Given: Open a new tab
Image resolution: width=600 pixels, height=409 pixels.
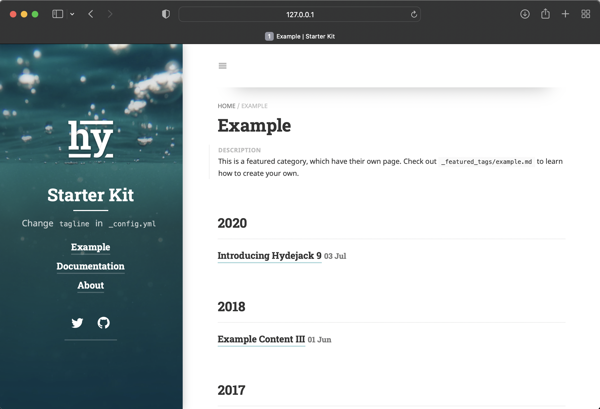Looking at the screenshot, I should click(x=565, y=14).
